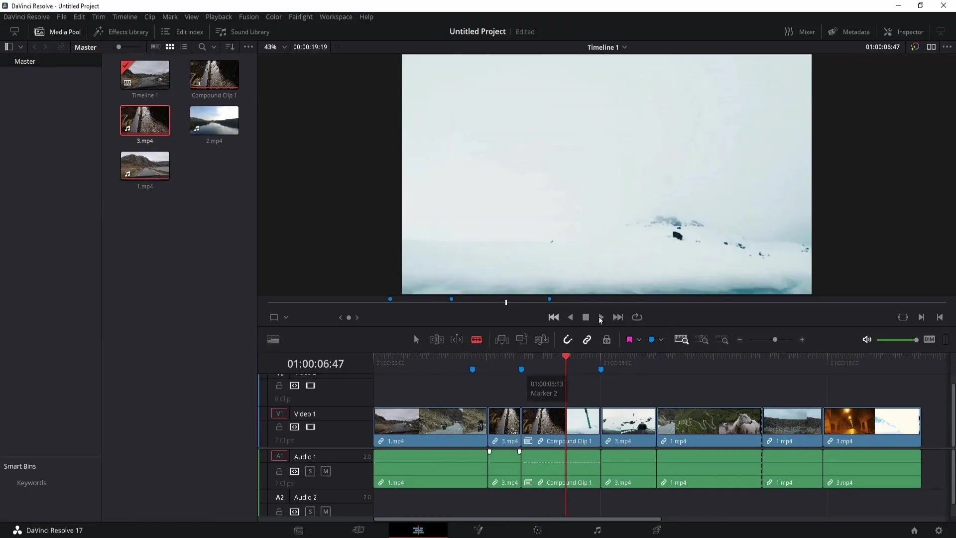956x538 pixels.
Task: Adjust the green volume slider
Action: tap(897, 340)
